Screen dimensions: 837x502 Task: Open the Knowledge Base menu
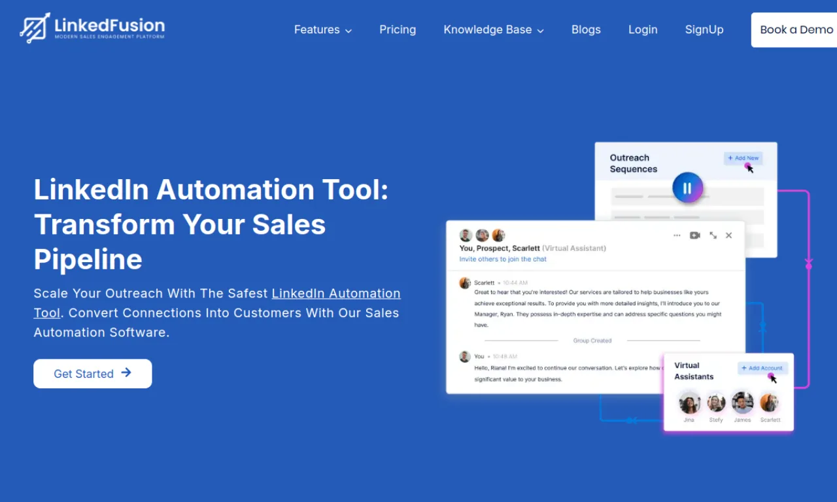(494, 29)
